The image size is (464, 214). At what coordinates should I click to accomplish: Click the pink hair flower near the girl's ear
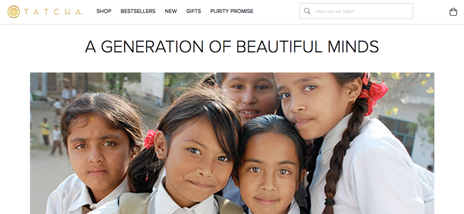pyautogui.click(x=150, y=138)
